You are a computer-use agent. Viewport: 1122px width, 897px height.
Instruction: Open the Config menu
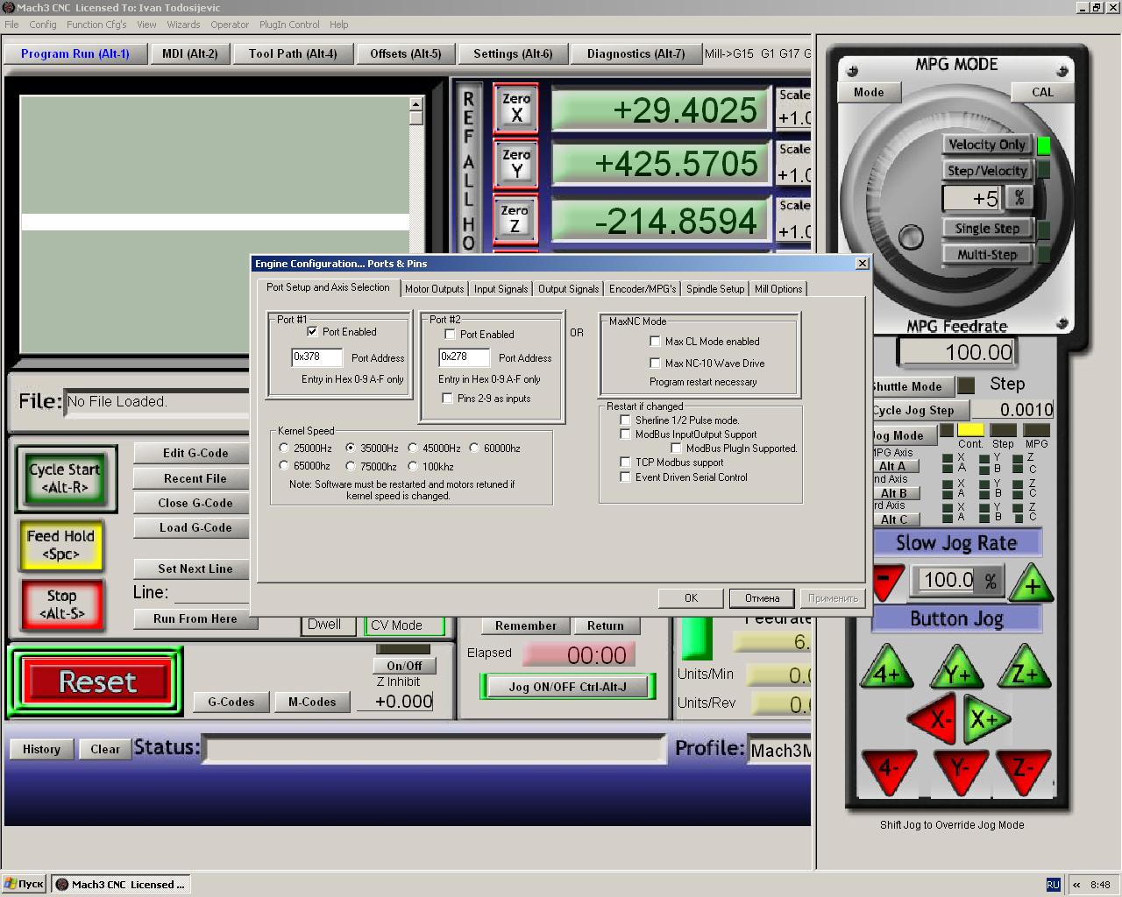pos(42,25)
